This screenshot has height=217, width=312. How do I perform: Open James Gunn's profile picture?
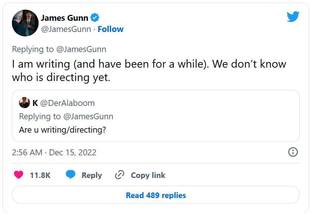coord(25,23)
